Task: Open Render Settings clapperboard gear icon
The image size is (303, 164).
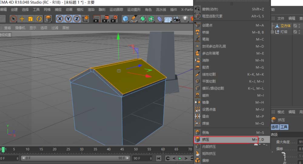Action: point(114,19)
